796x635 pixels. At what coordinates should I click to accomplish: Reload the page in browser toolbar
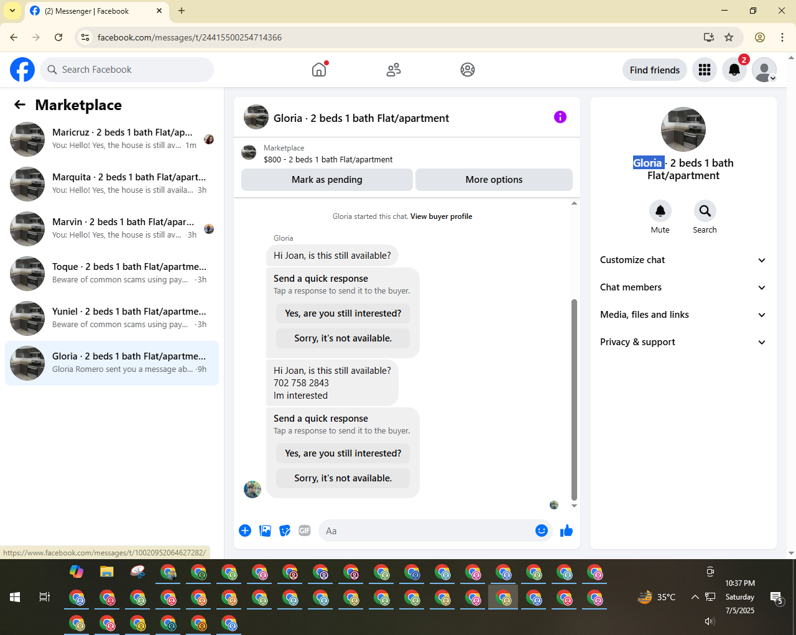click(58, 37)
